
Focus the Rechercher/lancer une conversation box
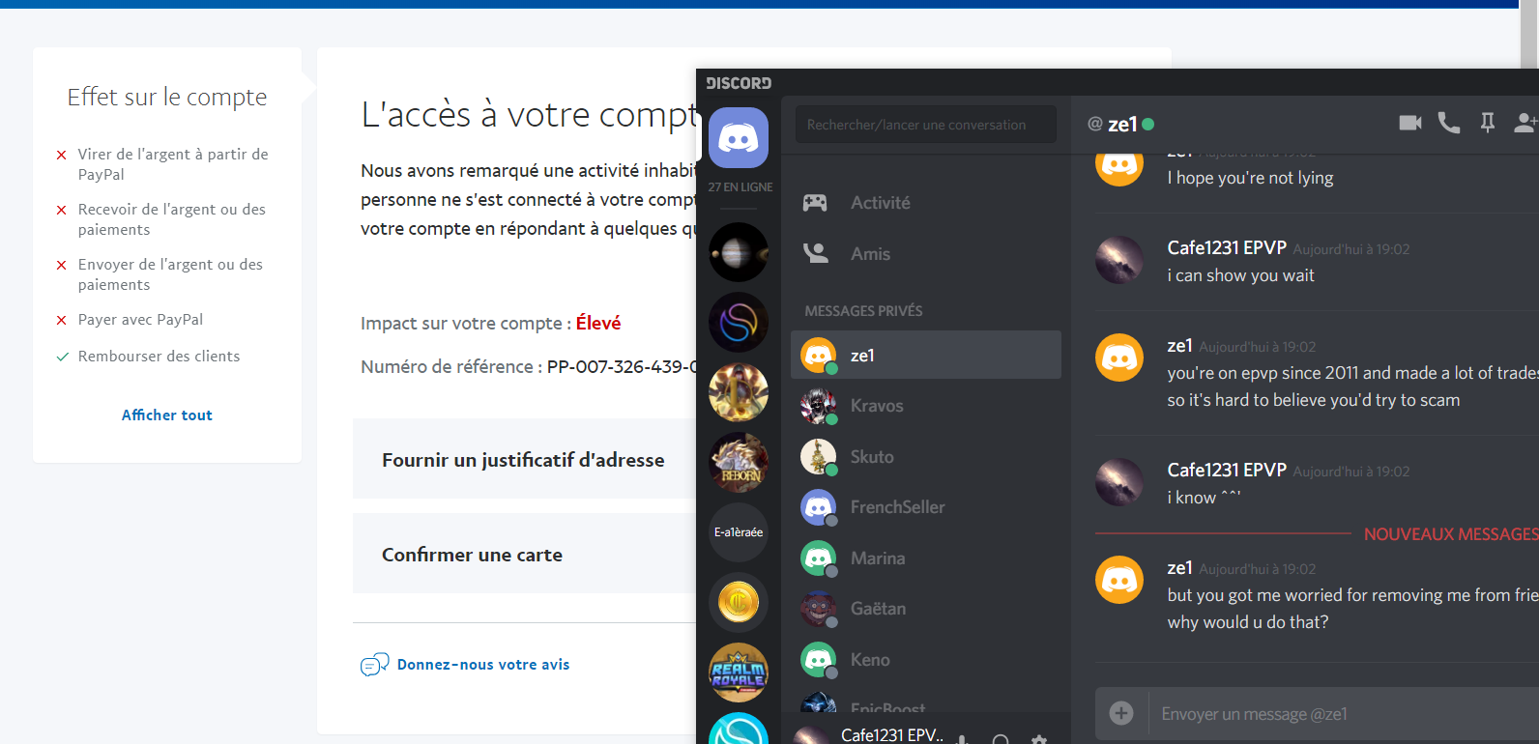926,125
